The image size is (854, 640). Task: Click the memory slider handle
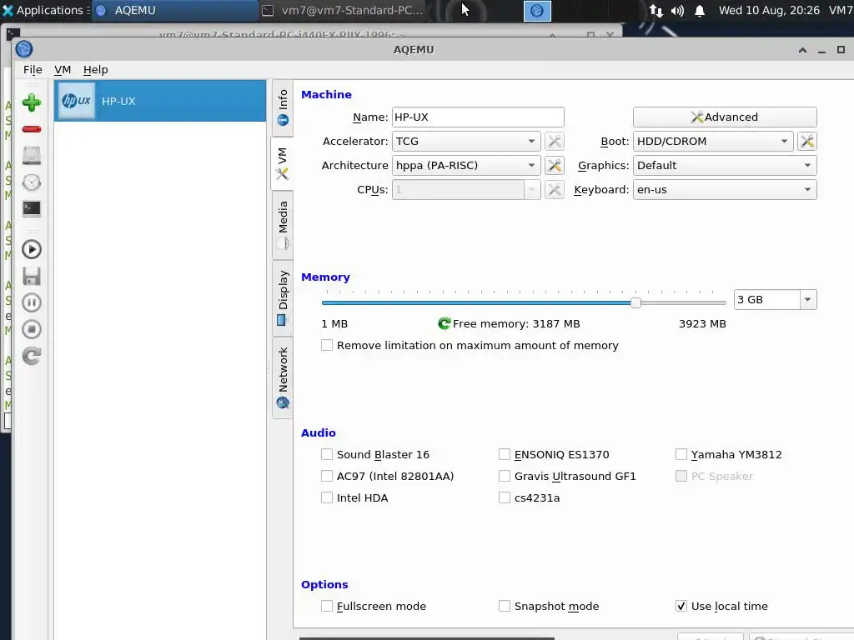click(635, 303)
